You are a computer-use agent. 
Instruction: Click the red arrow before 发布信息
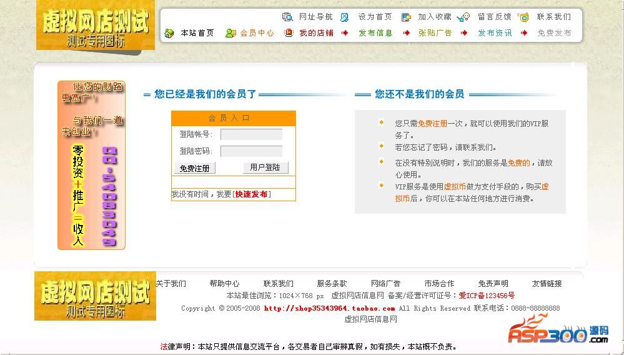(345, 33)
